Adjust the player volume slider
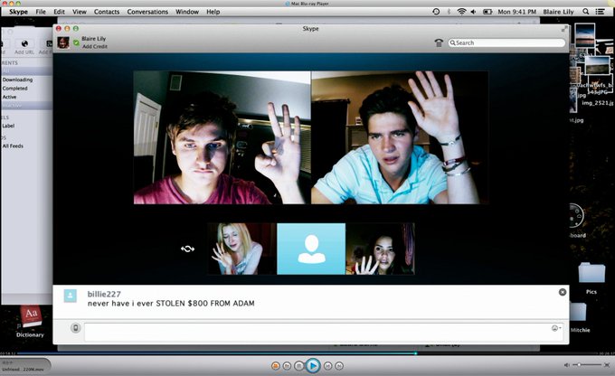Screen dimensions: 615x376 (x=587, y=365)
